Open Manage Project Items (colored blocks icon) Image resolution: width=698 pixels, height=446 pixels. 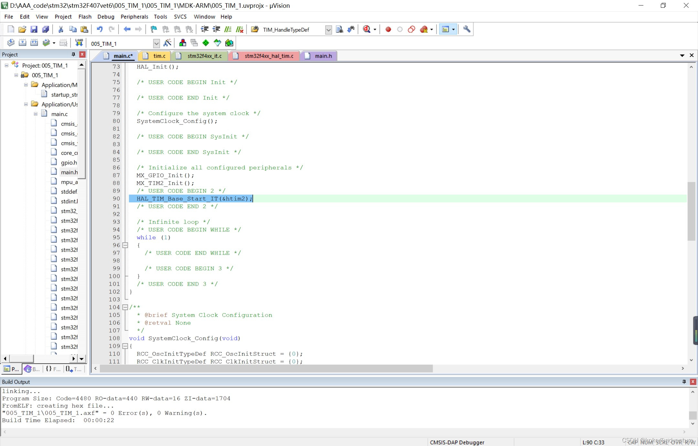(x=183, y=43)
